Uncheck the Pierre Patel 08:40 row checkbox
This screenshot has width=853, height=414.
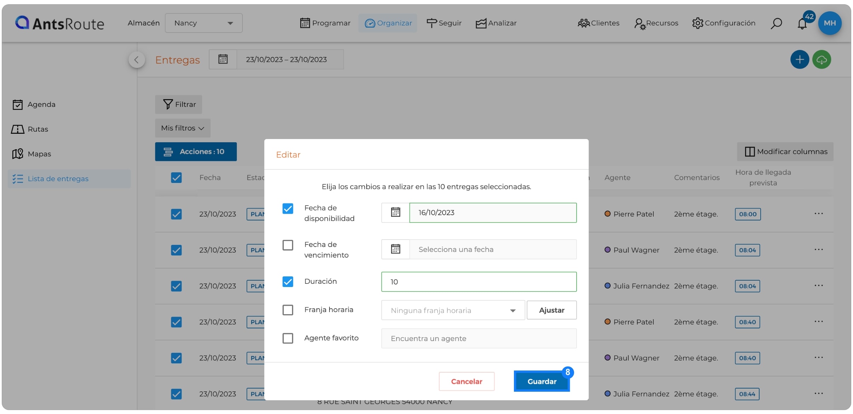176,322
